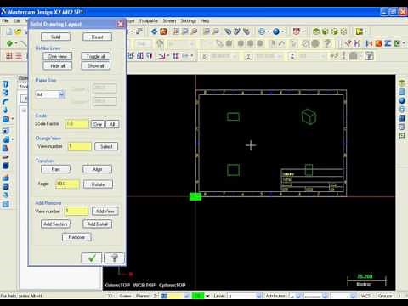Viewport: 408px width, 306px height.
Task: Open the color dropdown arrow in status bar
Action: 207,296
